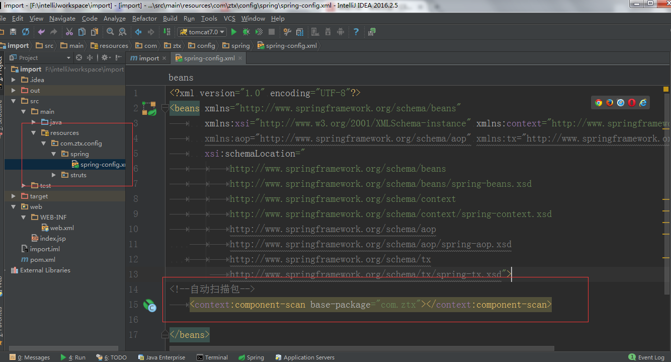Click the Help question mark icon
The image size is (671, 362).
coord(356,32)
